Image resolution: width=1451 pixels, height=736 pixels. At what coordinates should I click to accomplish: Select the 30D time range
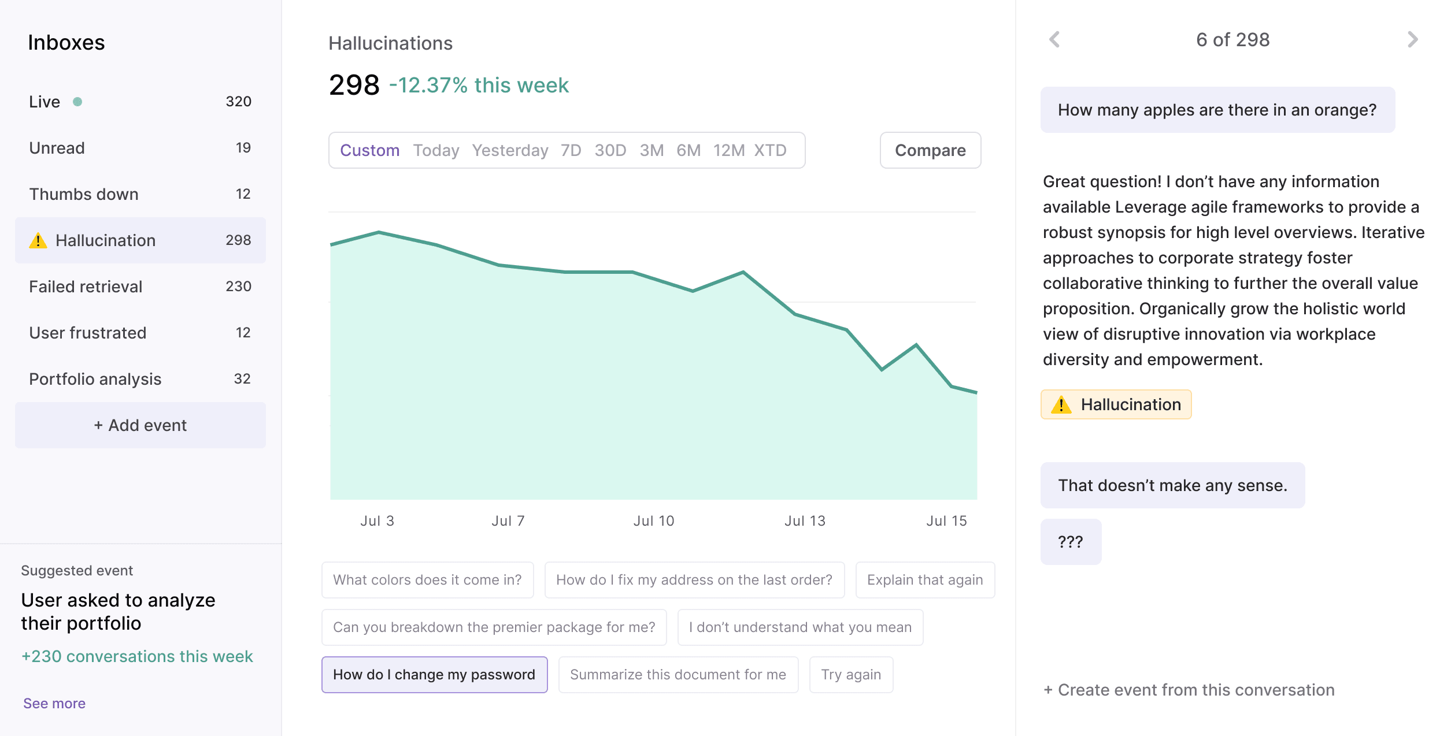tap(610, 150)
